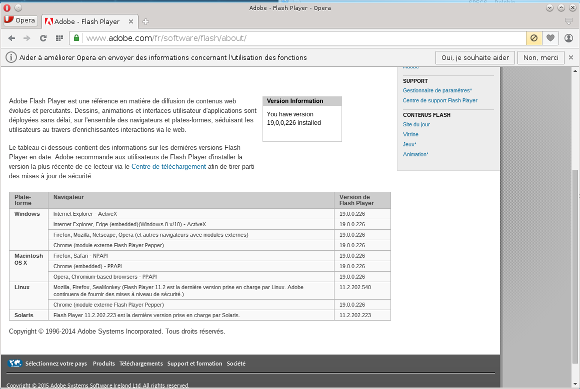Click 'Mozilla, Firefox, SeaMonkey' Linux row text

click(178, 291)
